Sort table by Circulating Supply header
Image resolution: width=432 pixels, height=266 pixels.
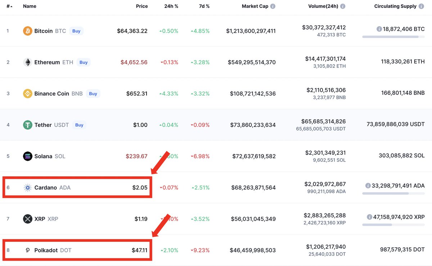click(395, 6)
